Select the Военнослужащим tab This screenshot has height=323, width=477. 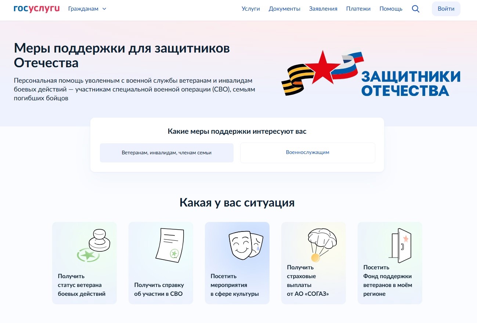[x=308, y=152]
